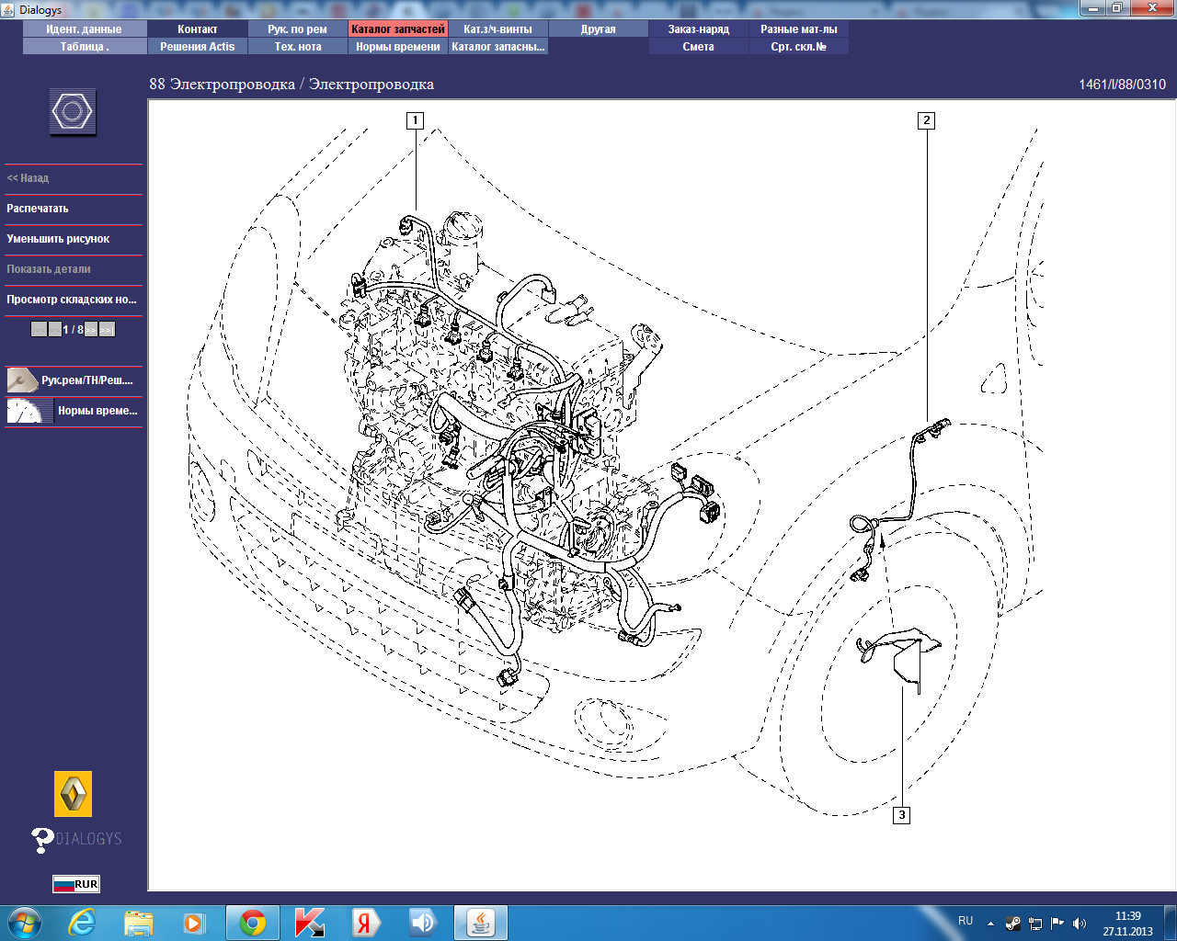Select part callout number 1
This screenshot has width=1177, height=941.
pyautogui.click(x=416, y=120)
